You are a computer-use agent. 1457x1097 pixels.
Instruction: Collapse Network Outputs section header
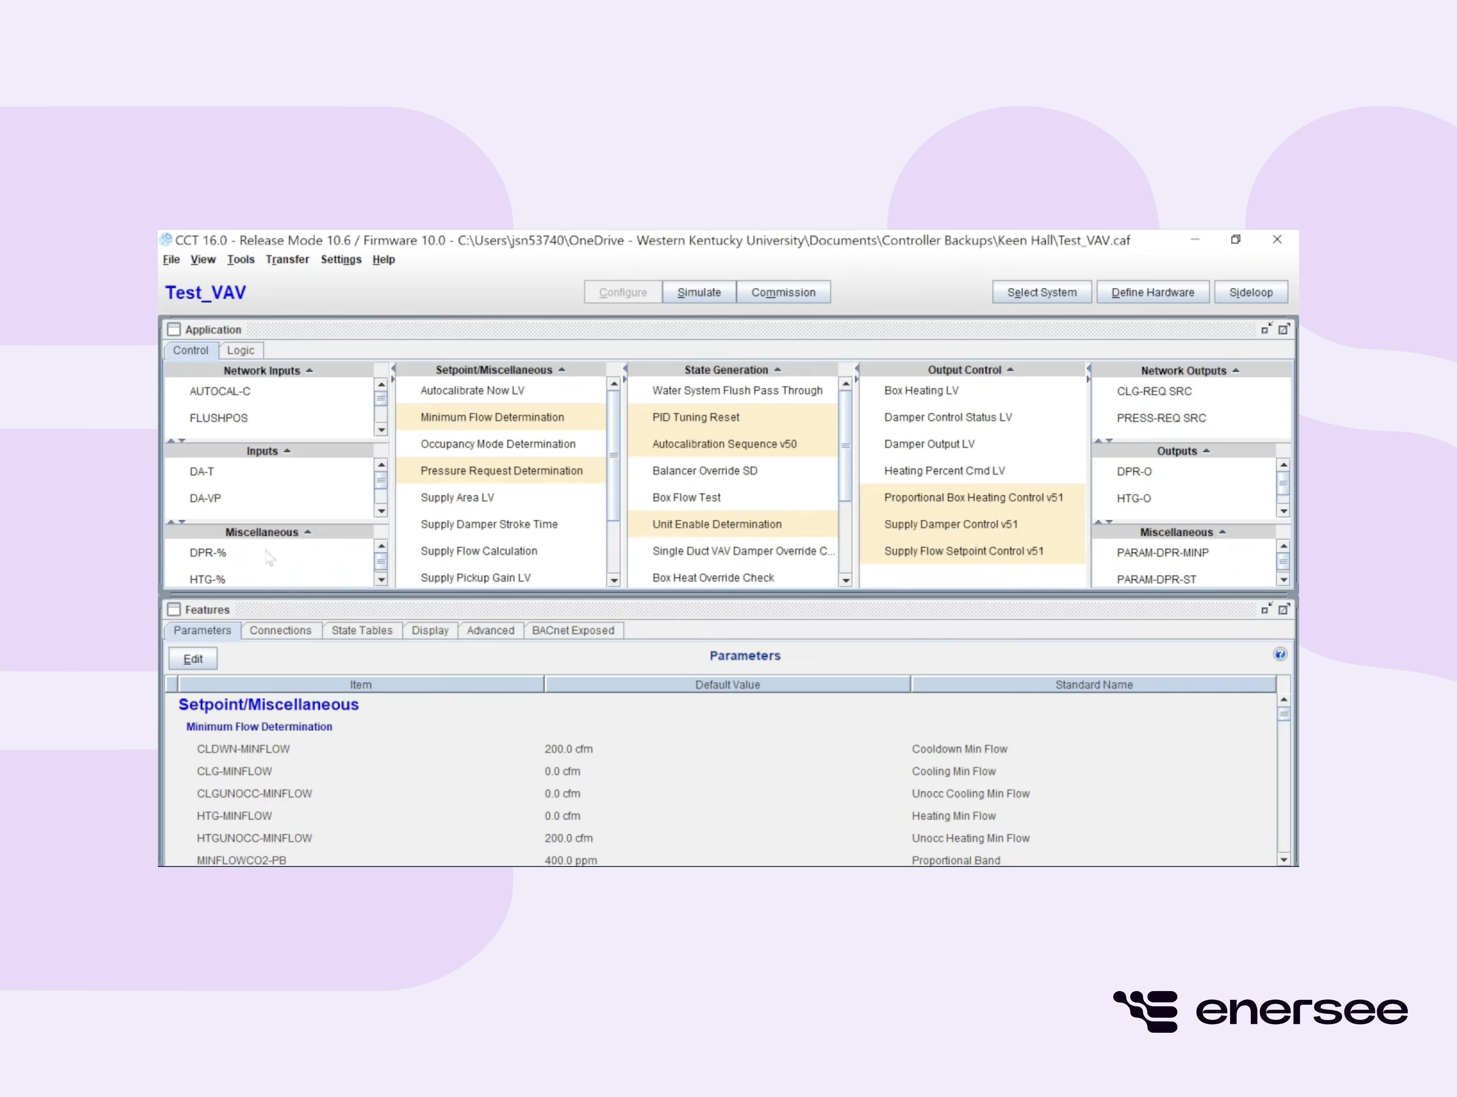pyautogui.click(x=1236, y=370)
